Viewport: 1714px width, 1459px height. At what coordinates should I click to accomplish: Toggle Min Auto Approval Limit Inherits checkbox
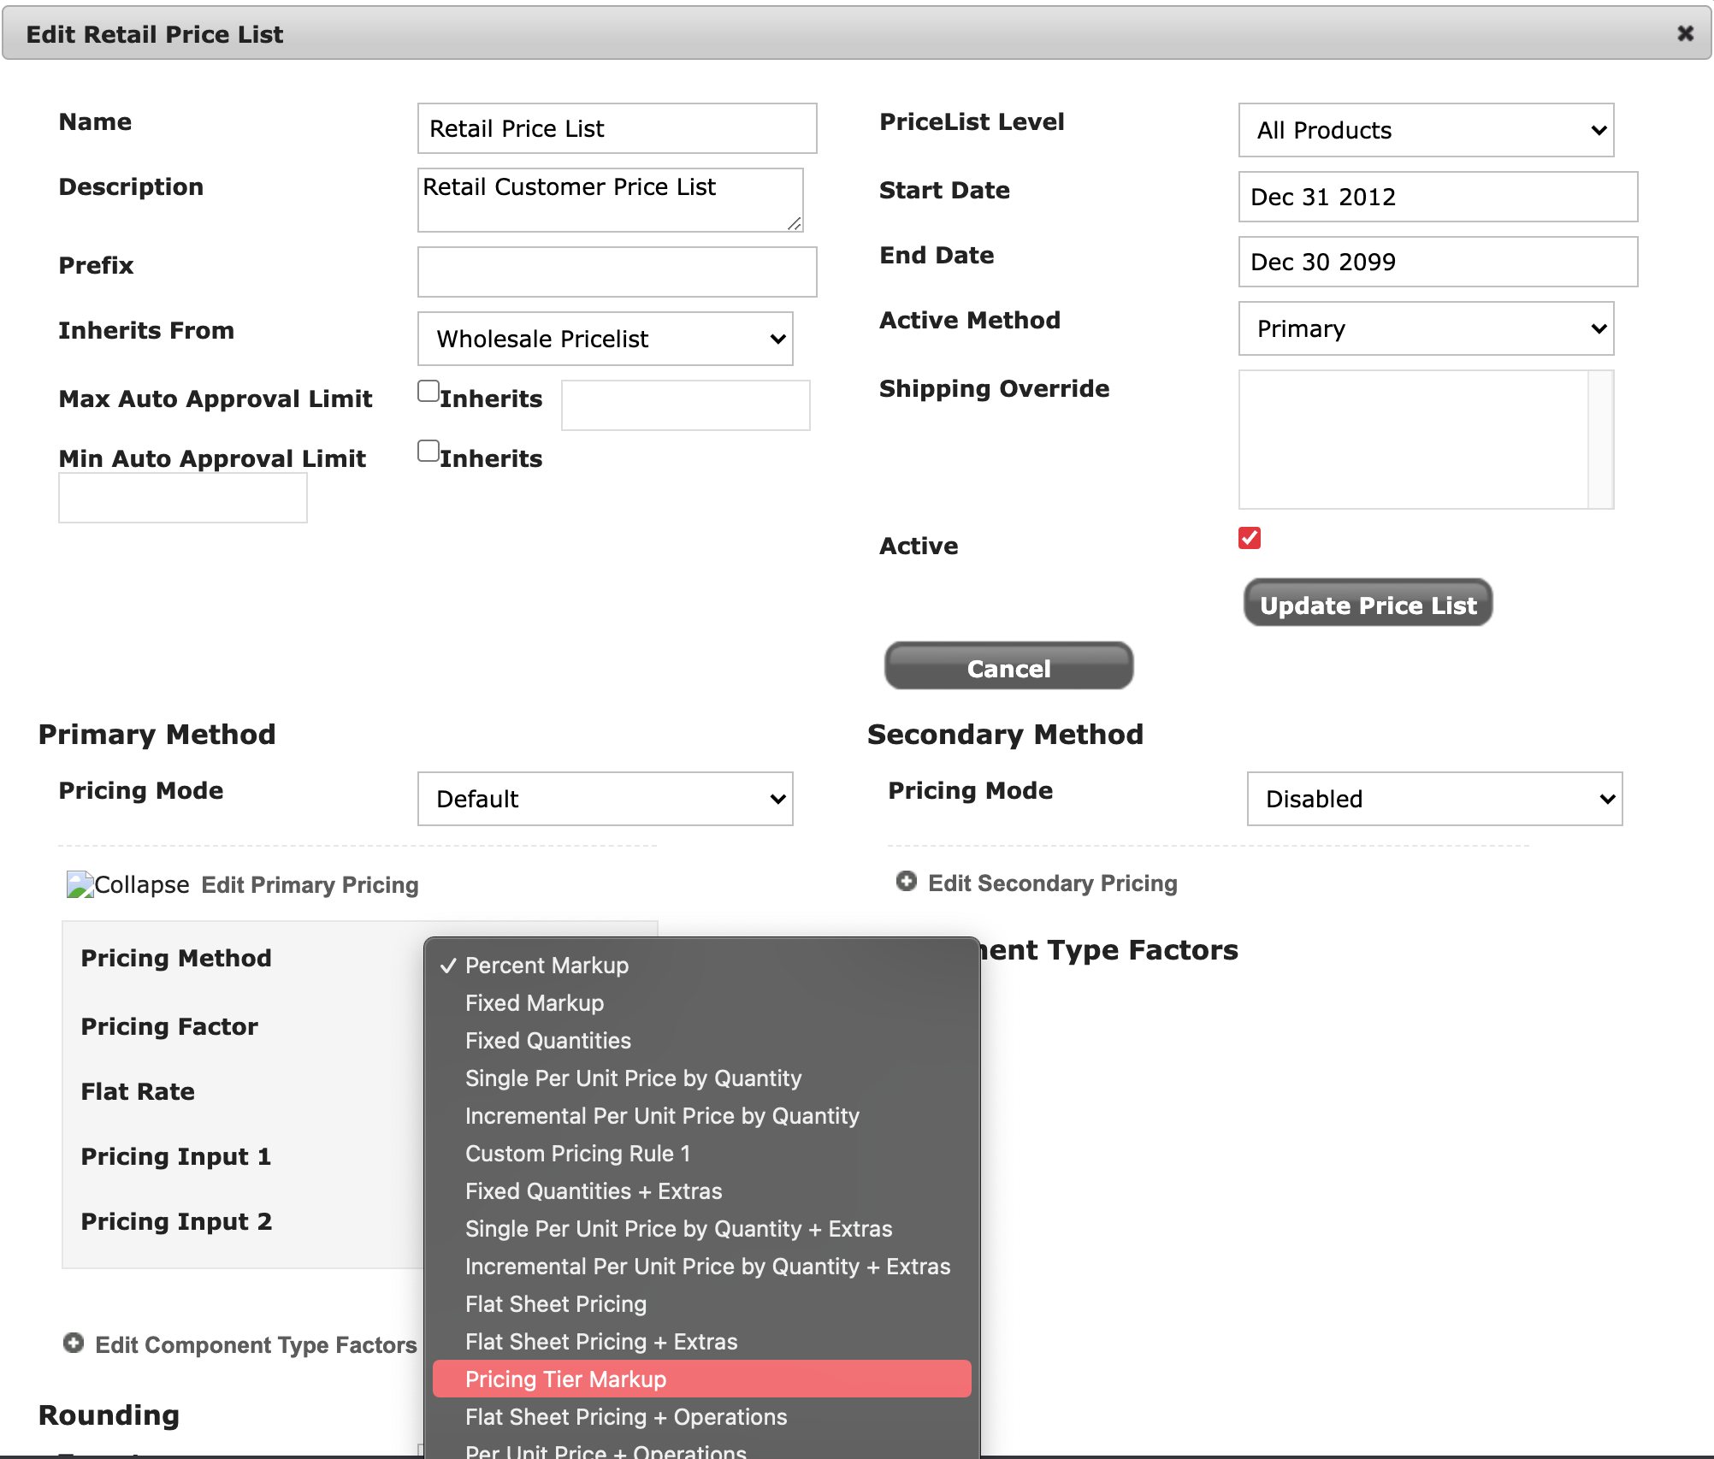[428, 452]
